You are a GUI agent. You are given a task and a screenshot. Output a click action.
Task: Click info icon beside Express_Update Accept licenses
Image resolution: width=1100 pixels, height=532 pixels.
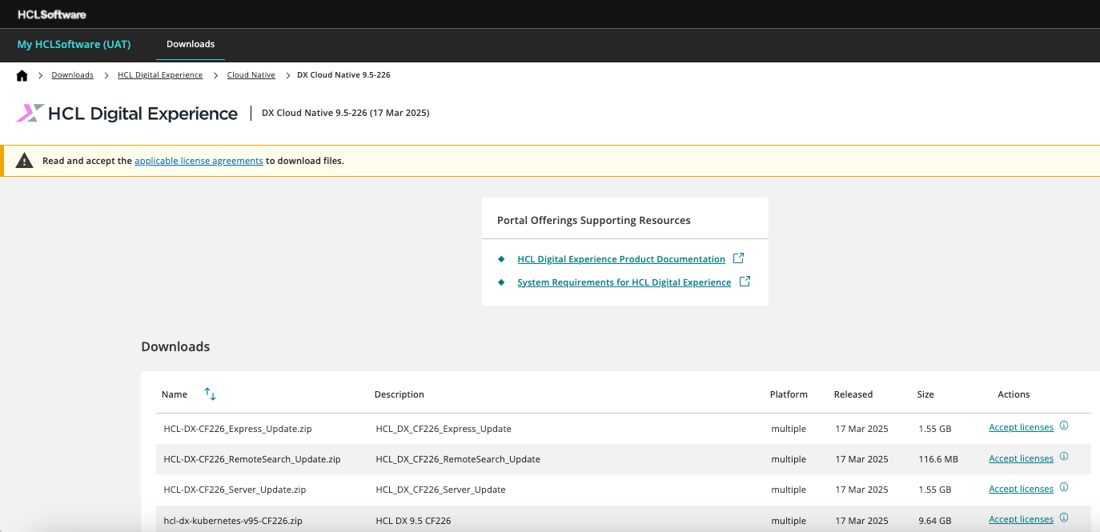point(1064,426)
